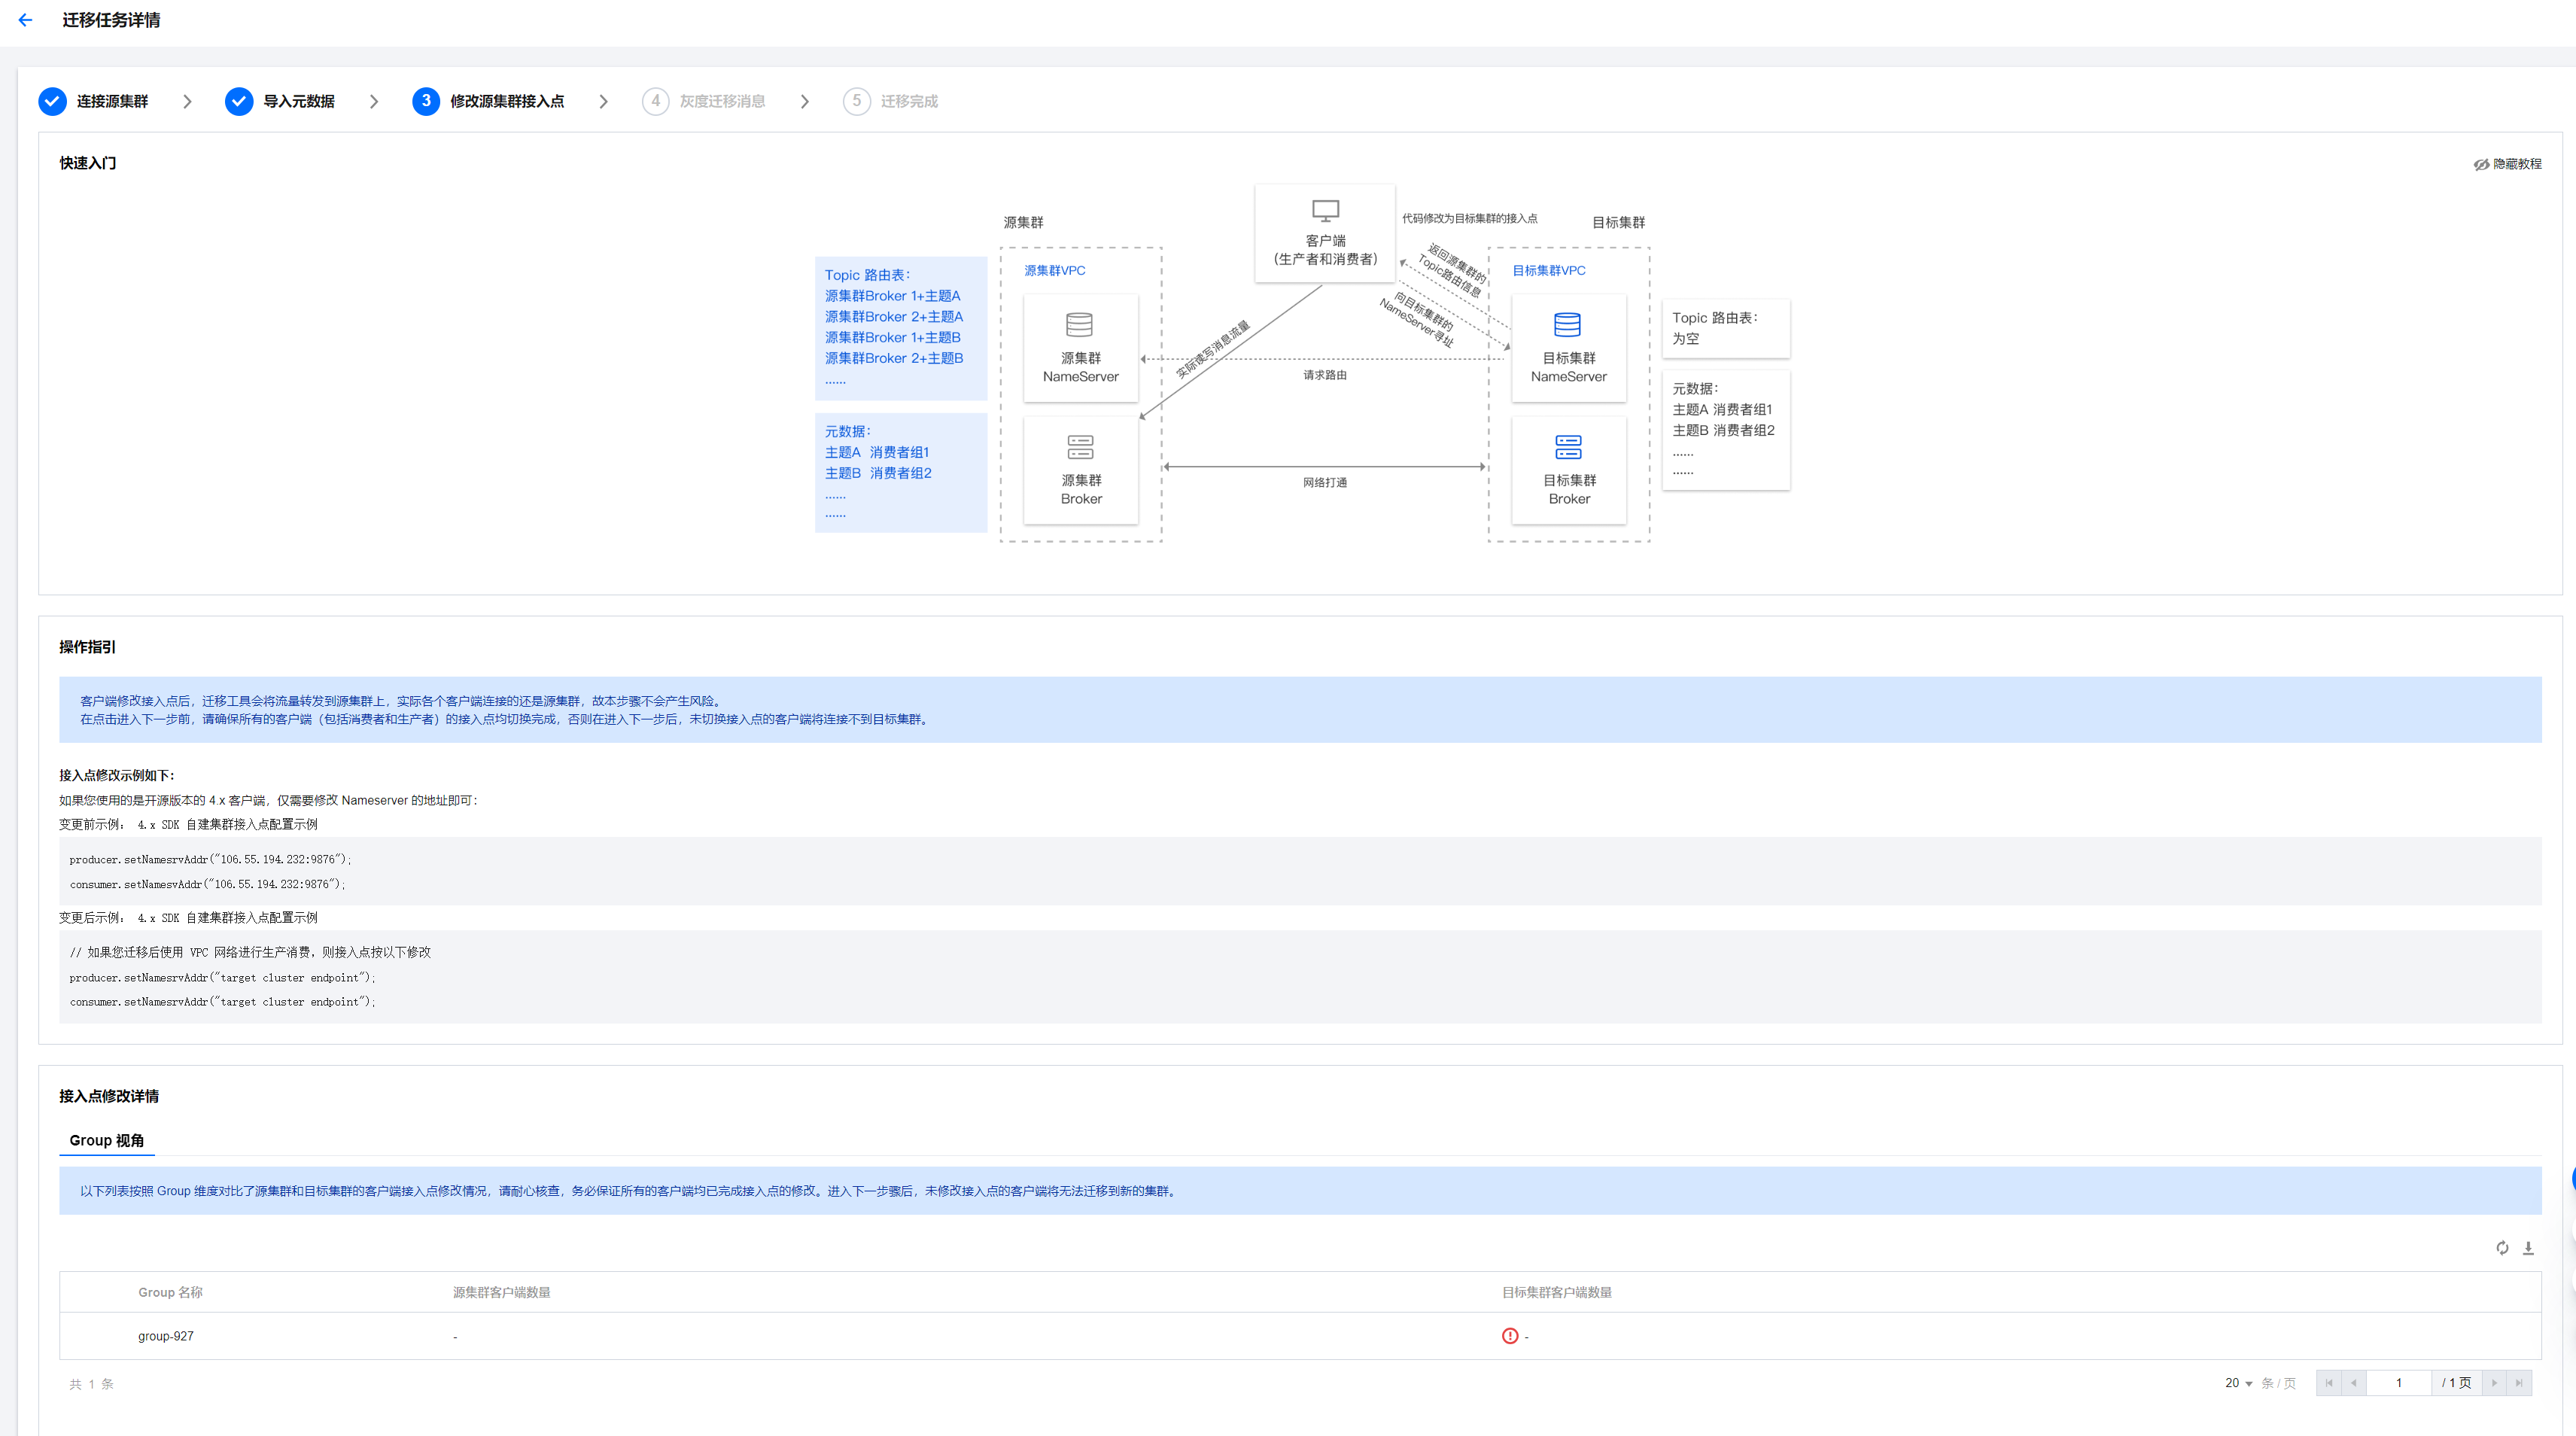The image size is (2576, 1436).
Task: Click the next page arrow in pagination
Action: pos(2494,1383)
